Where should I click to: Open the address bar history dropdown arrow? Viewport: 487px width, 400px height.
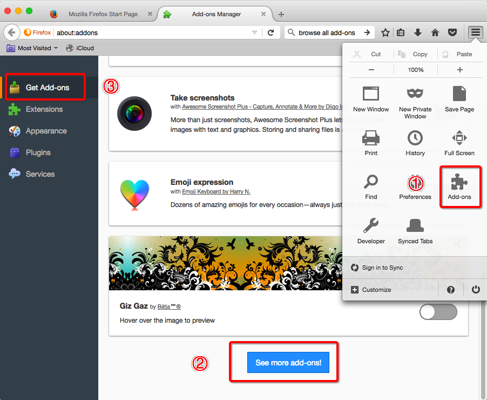tap(254, 32)
